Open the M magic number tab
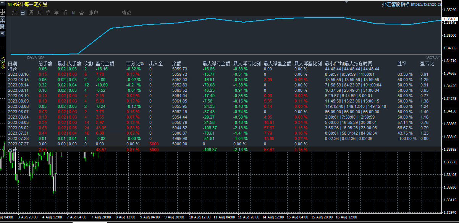 tap(73, 13)
